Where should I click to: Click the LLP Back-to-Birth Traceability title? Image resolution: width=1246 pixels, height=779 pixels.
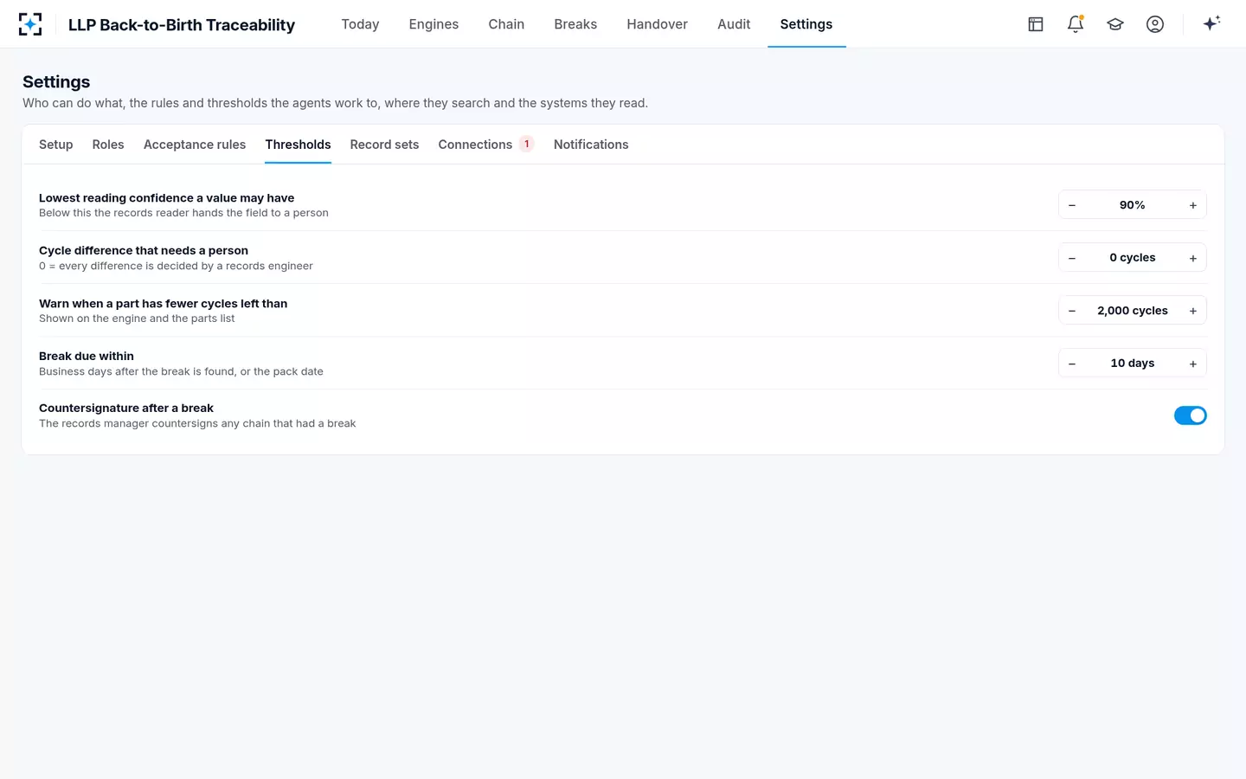(x=182, y=25)
